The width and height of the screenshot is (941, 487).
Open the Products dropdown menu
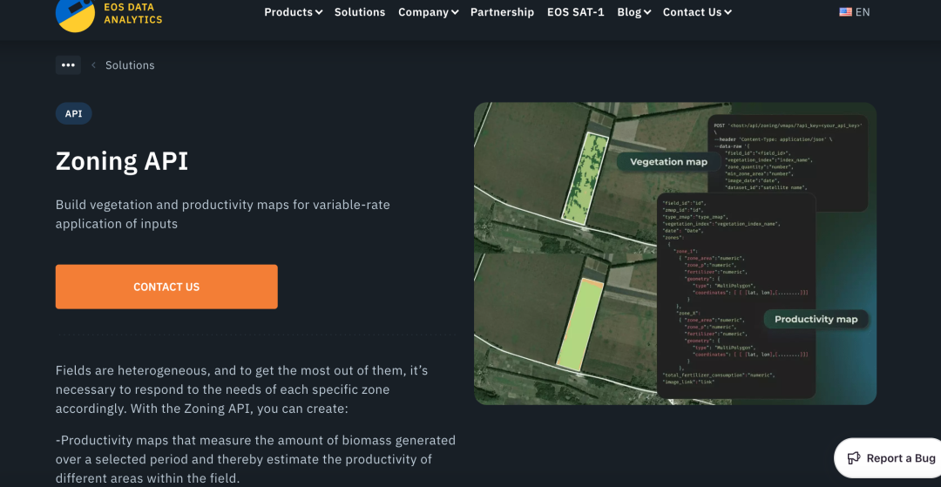pyautogui.click(x=294, y=12)
